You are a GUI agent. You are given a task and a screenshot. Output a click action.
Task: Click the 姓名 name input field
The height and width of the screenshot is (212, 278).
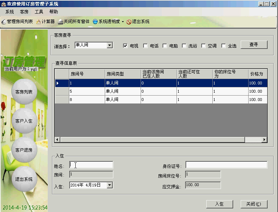click(x=91, y=165)
